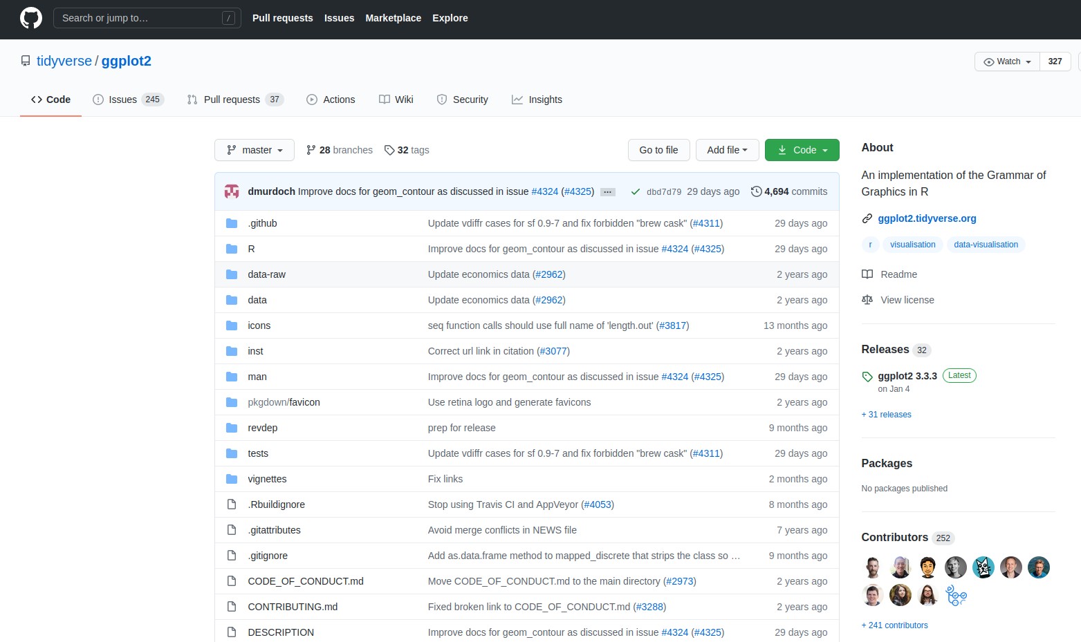The image size is (1081, 642).
Task: Open the Fix links commit message
Action: point(445,479)
